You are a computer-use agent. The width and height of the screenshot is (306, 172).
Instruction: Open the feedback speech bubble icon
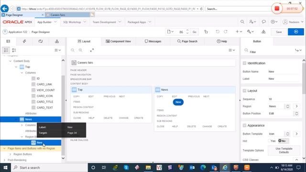point(263,22)
